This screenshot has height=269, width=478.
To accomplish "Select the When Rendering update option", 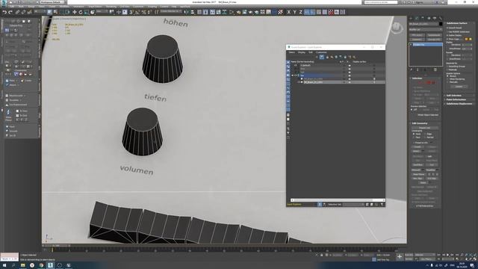I will click(x=448, y=79).
